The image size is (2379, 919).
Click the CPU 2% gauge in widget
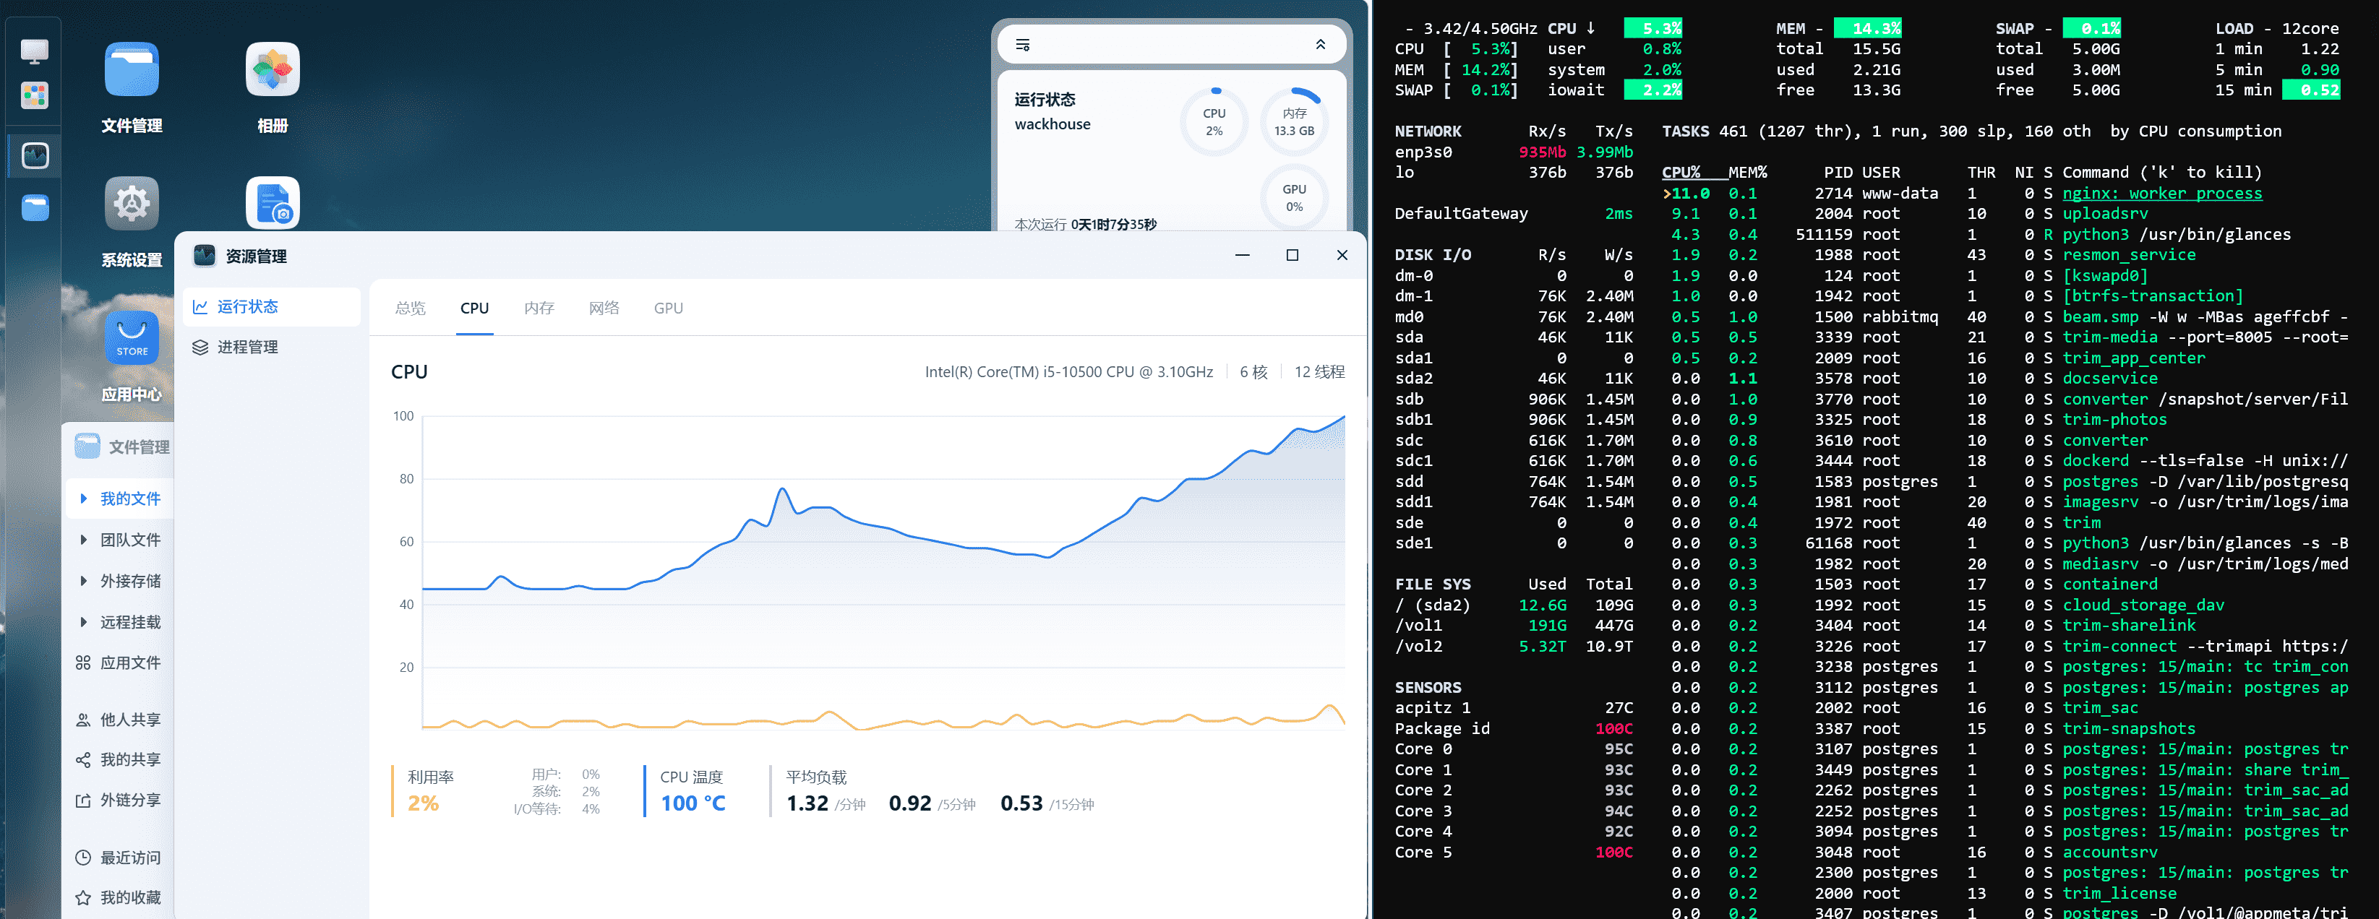[1214, 122]
